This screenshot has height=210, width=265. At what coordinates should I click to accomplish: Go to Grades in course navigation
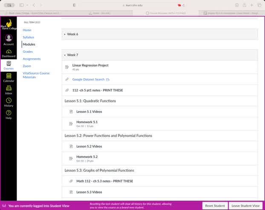(x=28, y=51)
